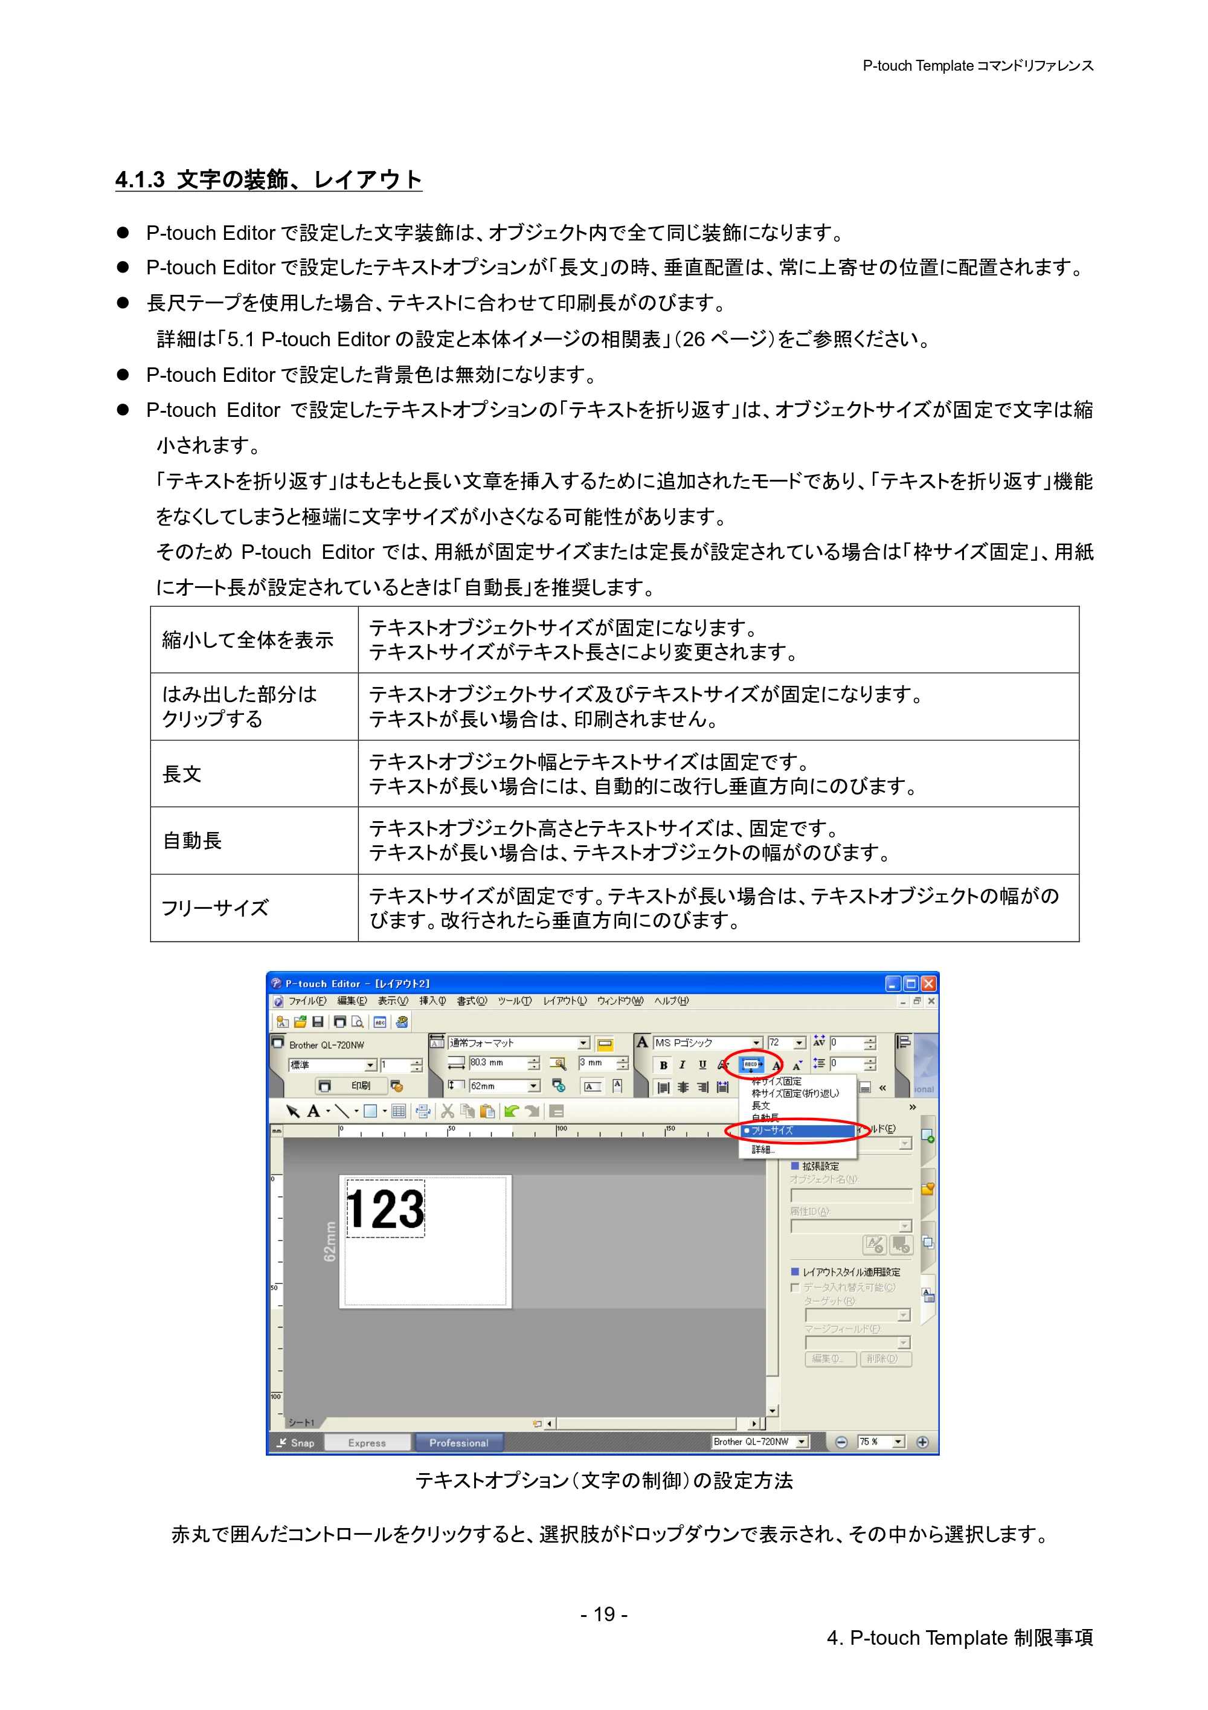Align text left in the text toolbar
The image size is (1208, 1710).
click(x=663, y=1088)
